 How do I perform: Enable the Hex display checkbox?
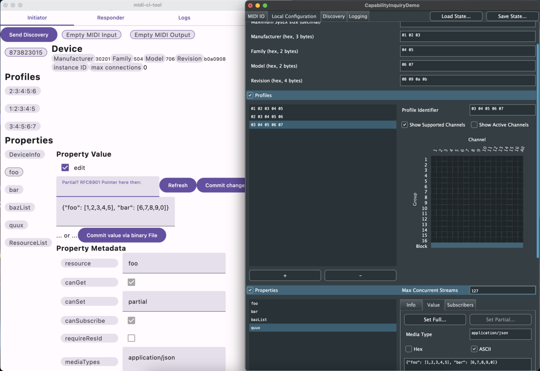tap(409, 349)
